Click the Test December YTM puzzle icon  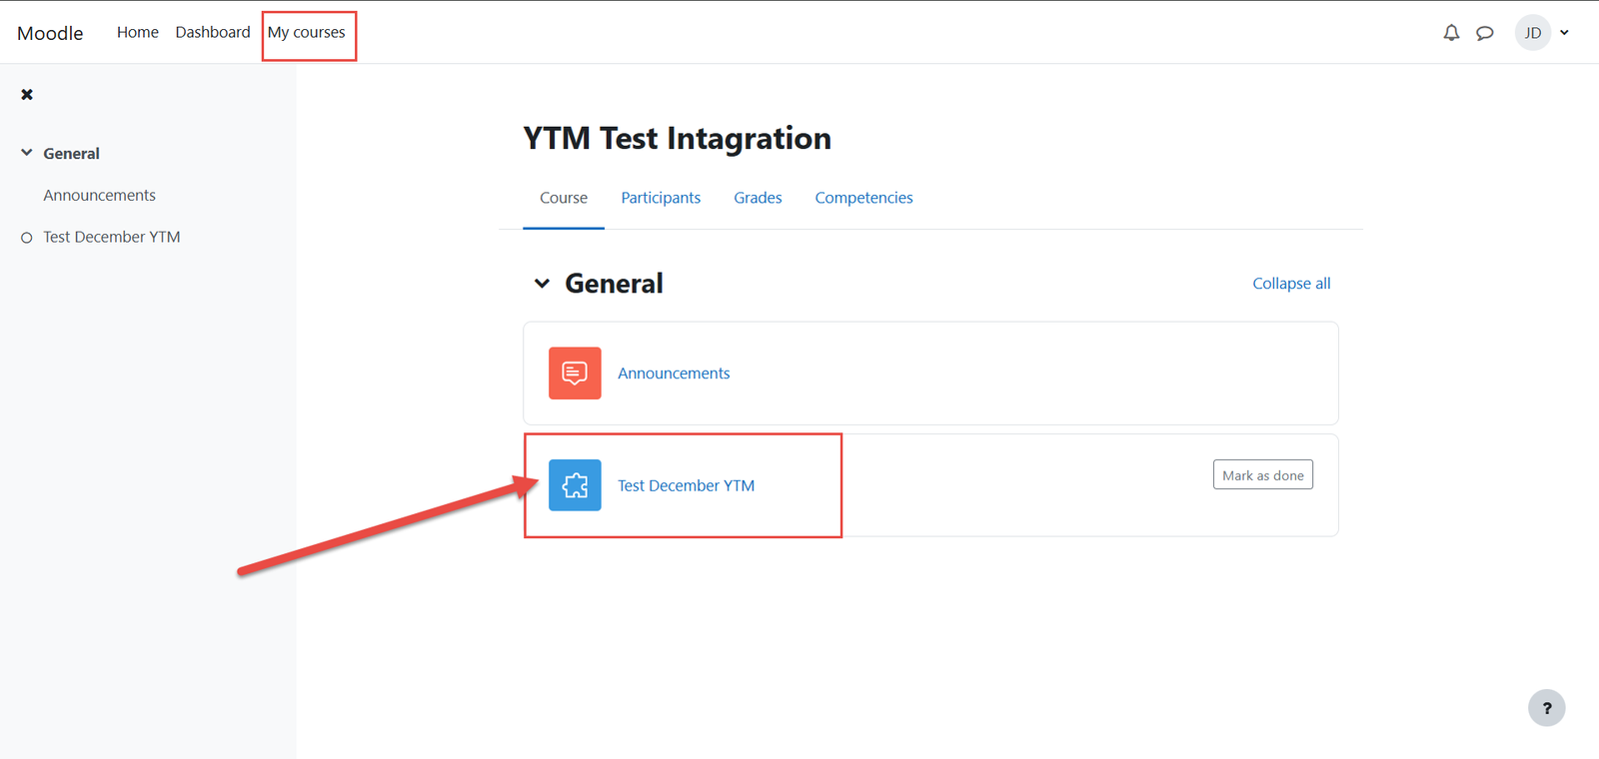575,485
